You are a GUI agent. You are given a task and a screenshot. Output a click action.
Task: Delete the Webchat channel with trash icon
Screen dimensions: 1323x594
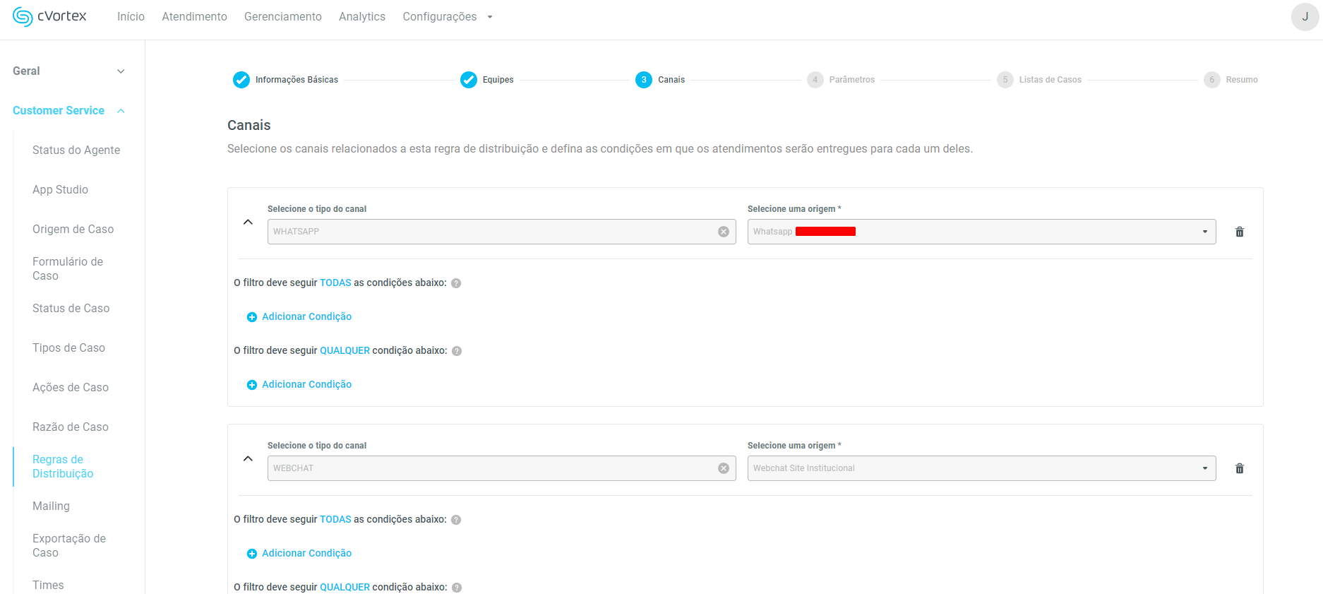tap(1239, 468)
